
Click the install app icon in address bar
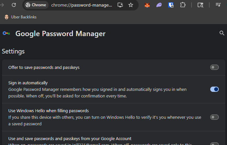(x=120, y=5)
